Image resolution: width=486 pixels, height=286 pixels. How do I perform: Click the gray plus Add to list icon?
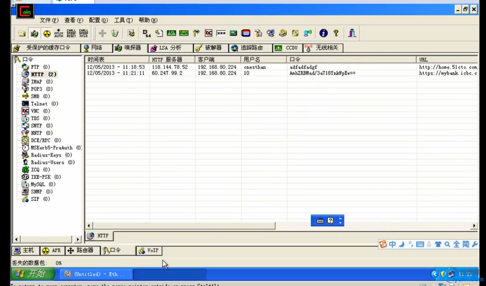[102, 33]
